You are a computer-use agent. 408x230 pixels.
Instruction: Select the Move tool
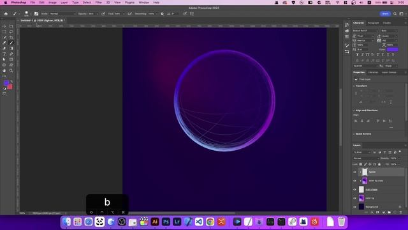(4, 26)
